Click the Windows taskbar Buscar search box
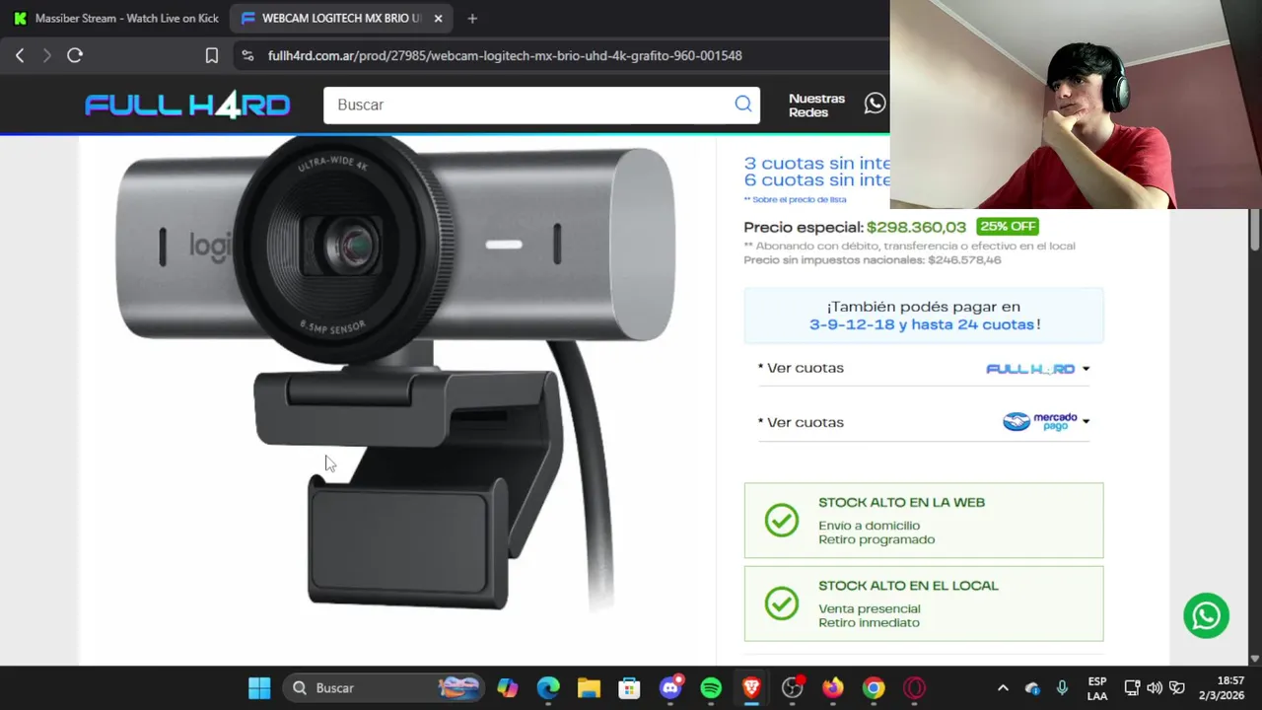This screenshot has width=1262, height=710. 382,688
